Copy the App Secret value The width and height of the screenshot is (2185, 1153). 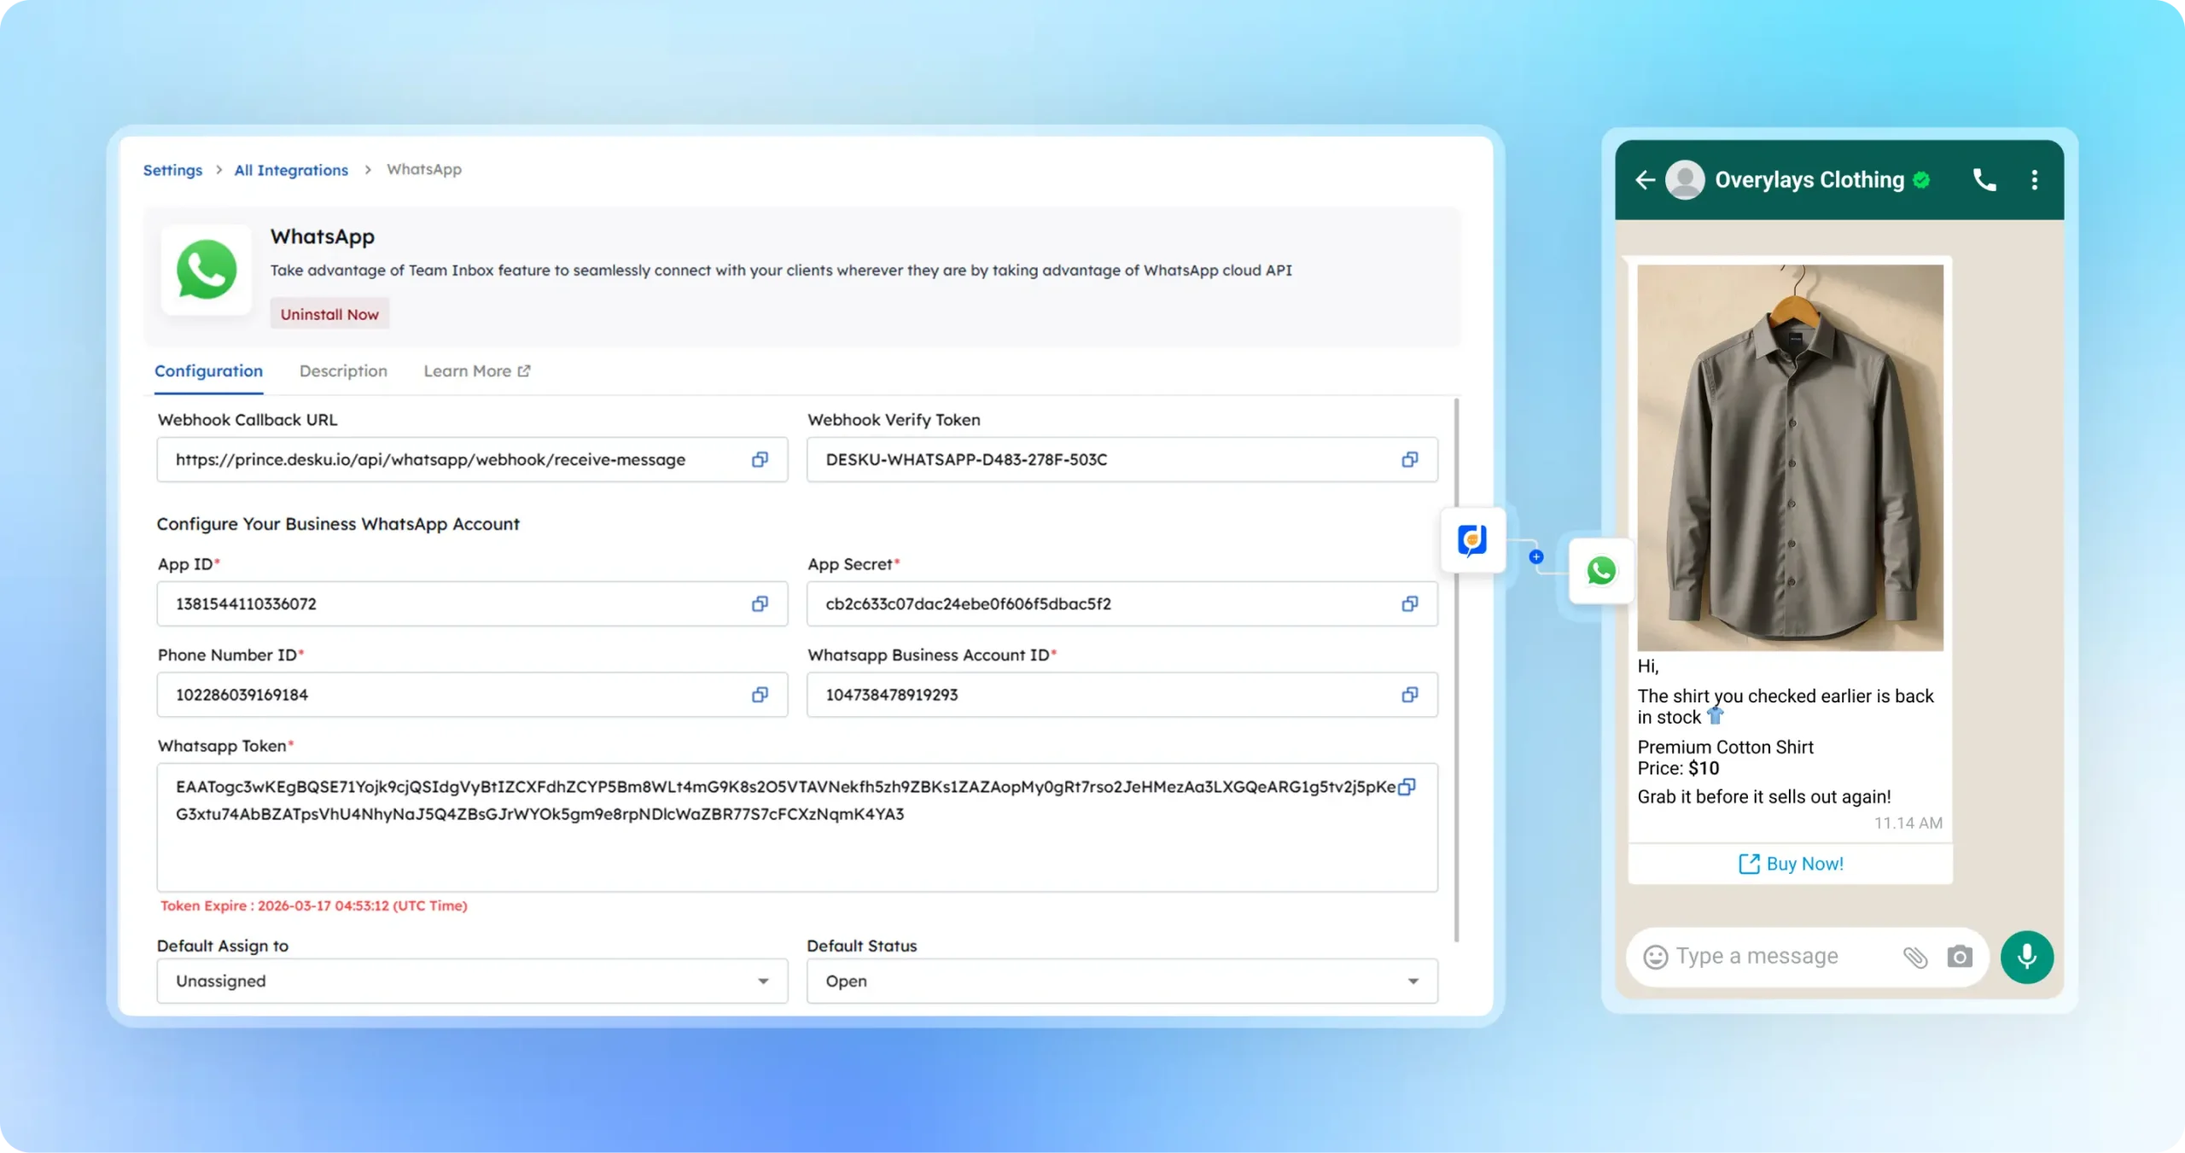(x=1408, y=603)
